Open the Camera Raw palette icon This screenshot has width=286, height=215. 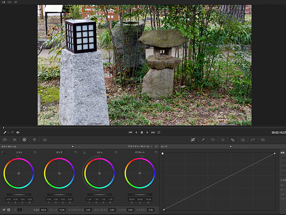coord(5,139)
